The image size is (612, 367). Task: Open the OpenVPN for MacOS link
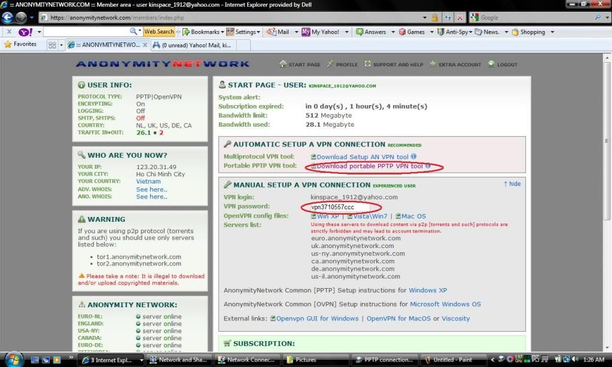[398, 318]
